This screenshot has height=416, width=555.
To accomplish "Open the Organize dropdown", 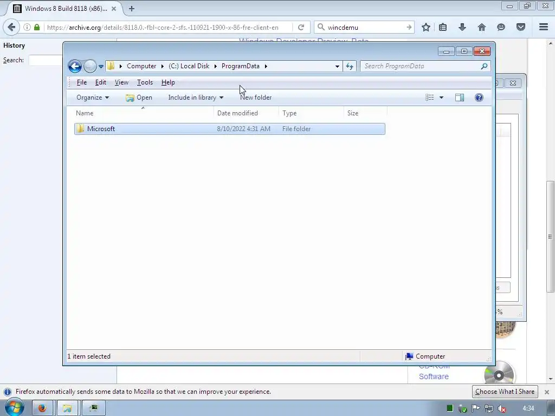I will point(93,97).
